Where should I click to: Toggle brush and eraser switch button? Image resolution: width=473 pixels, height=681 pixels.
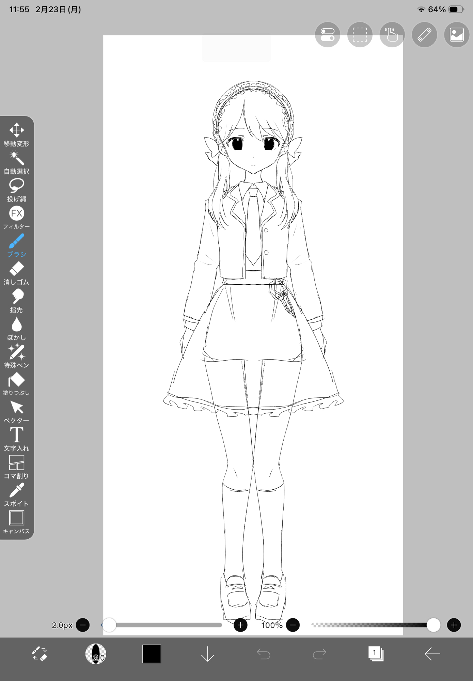[40, 654]
